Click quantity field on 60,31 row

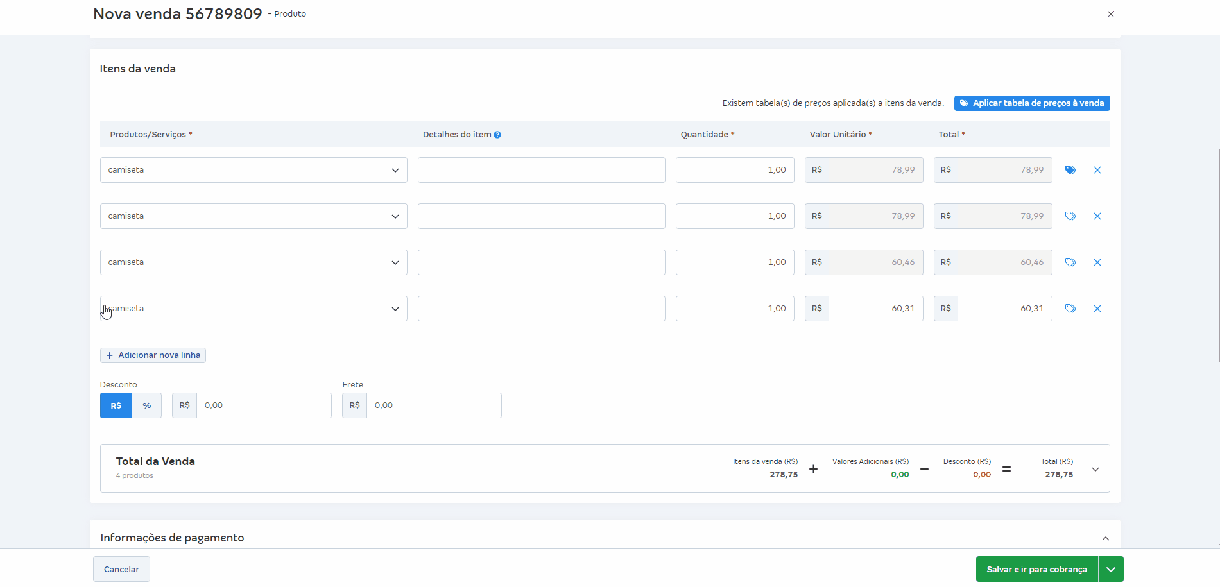pyautogui.click(x=735, y=309)
